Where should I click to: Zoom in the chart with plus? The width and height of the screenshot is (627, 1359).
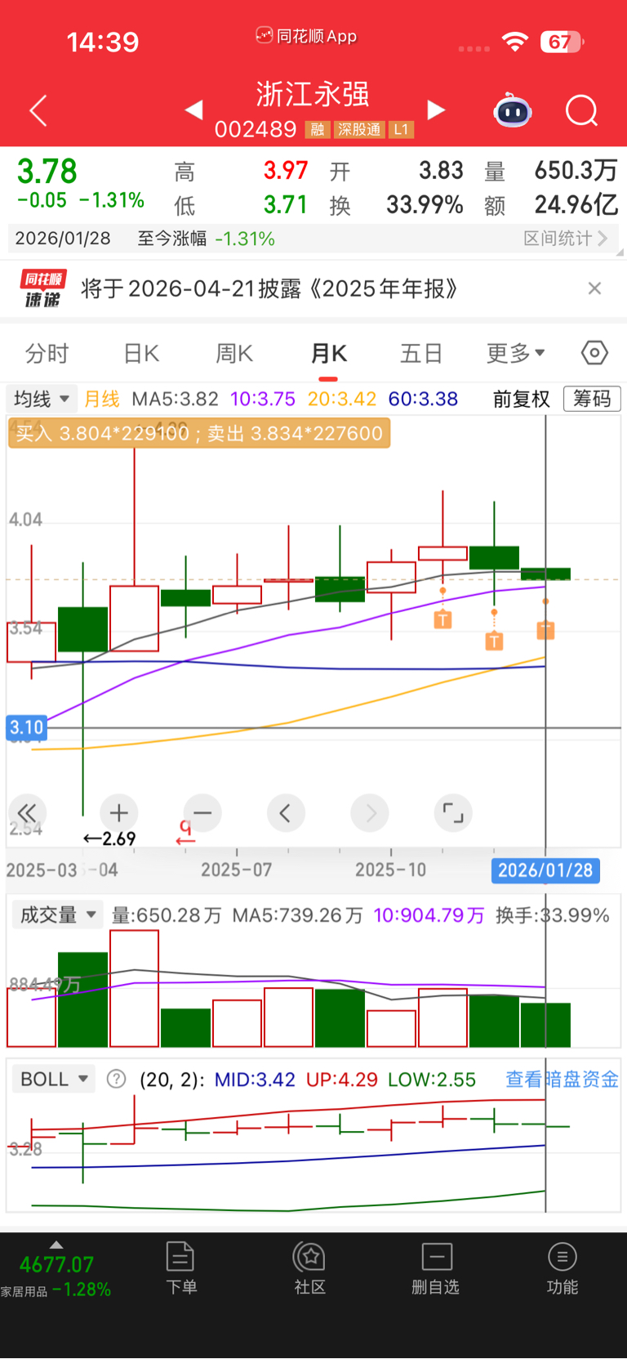119,813
